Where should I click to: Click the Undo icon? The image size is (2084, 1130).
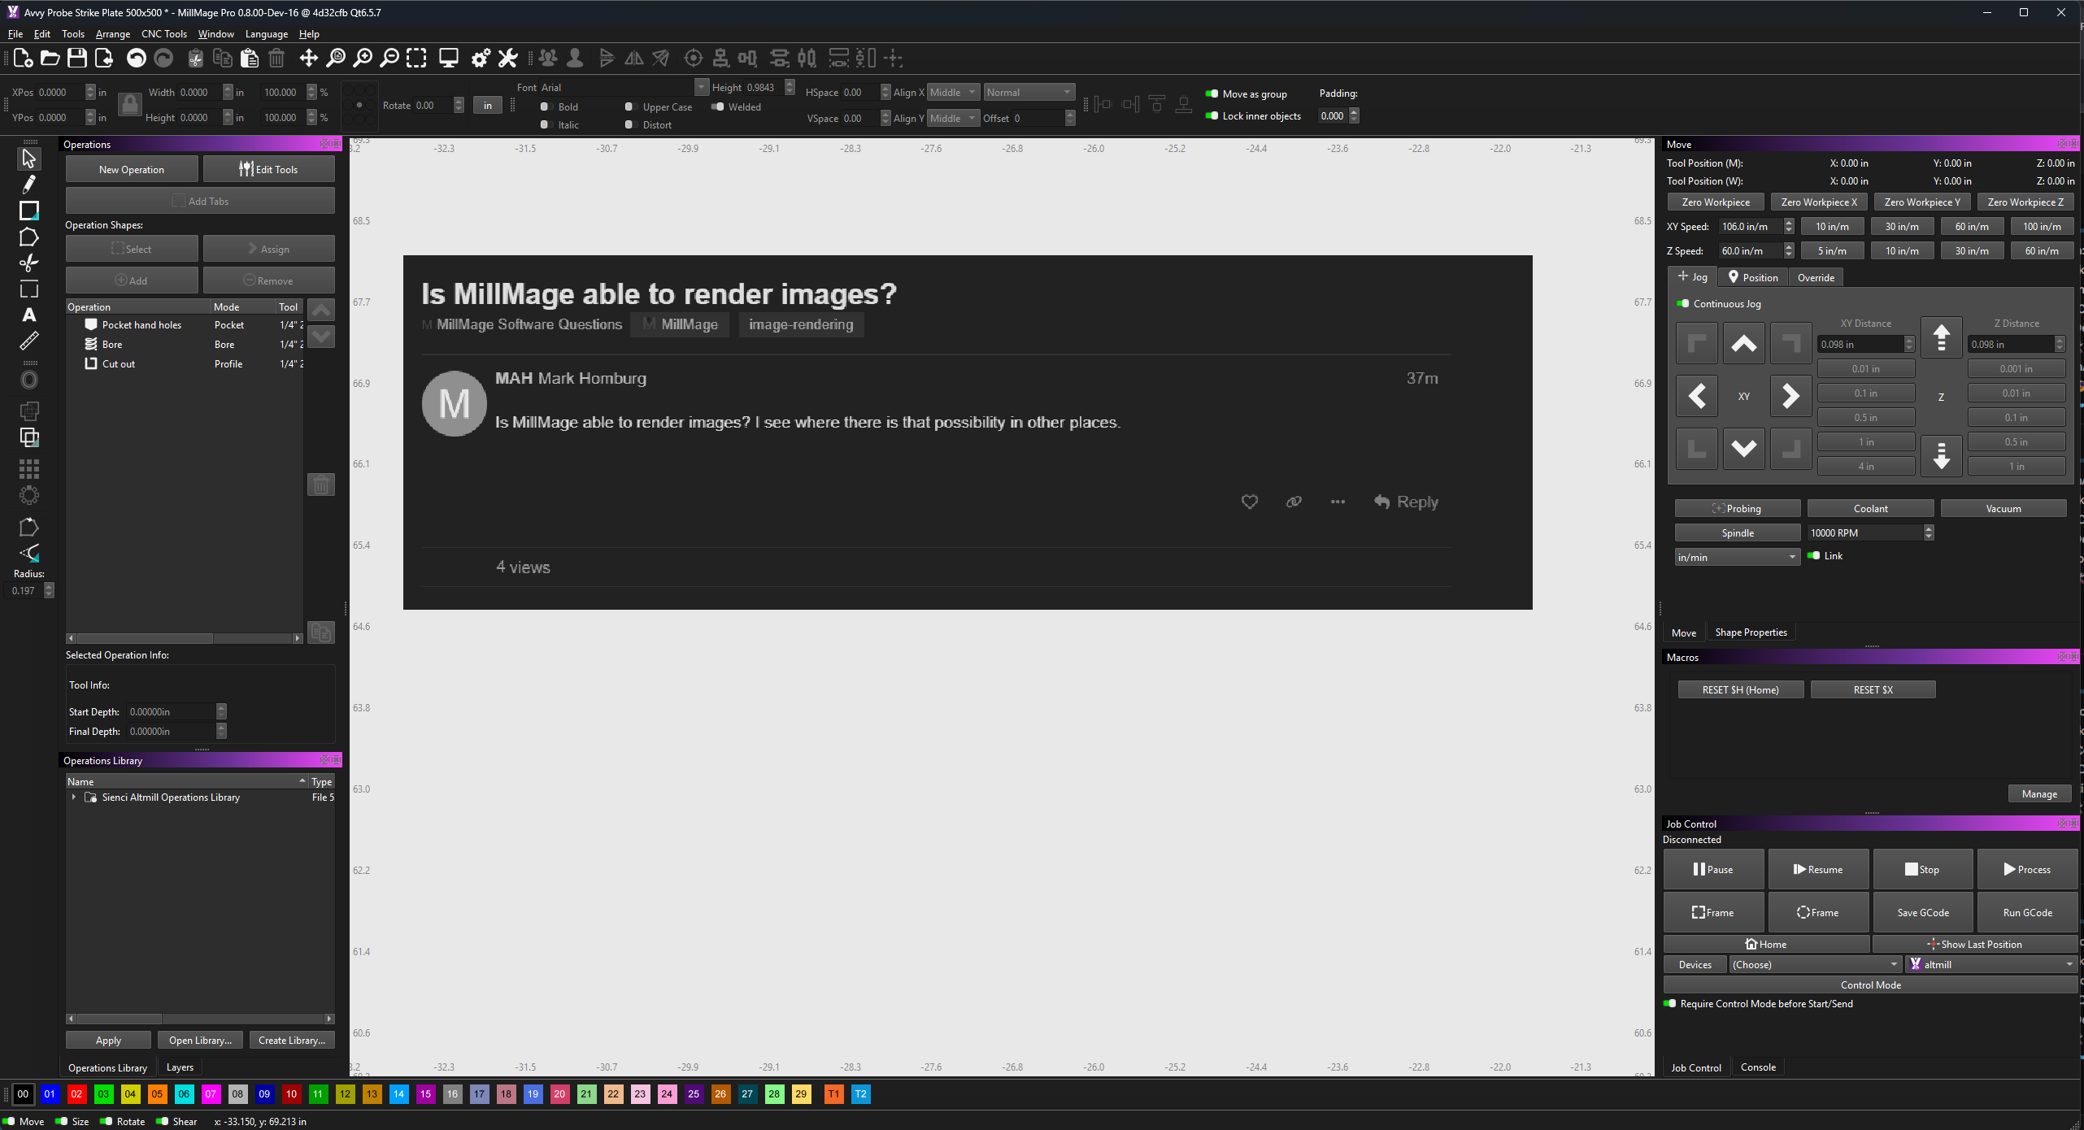136,58
